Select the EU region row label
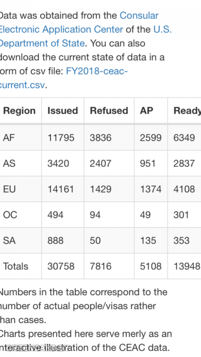This screenshot has height=357, width=201. click(x=9, y=189)
